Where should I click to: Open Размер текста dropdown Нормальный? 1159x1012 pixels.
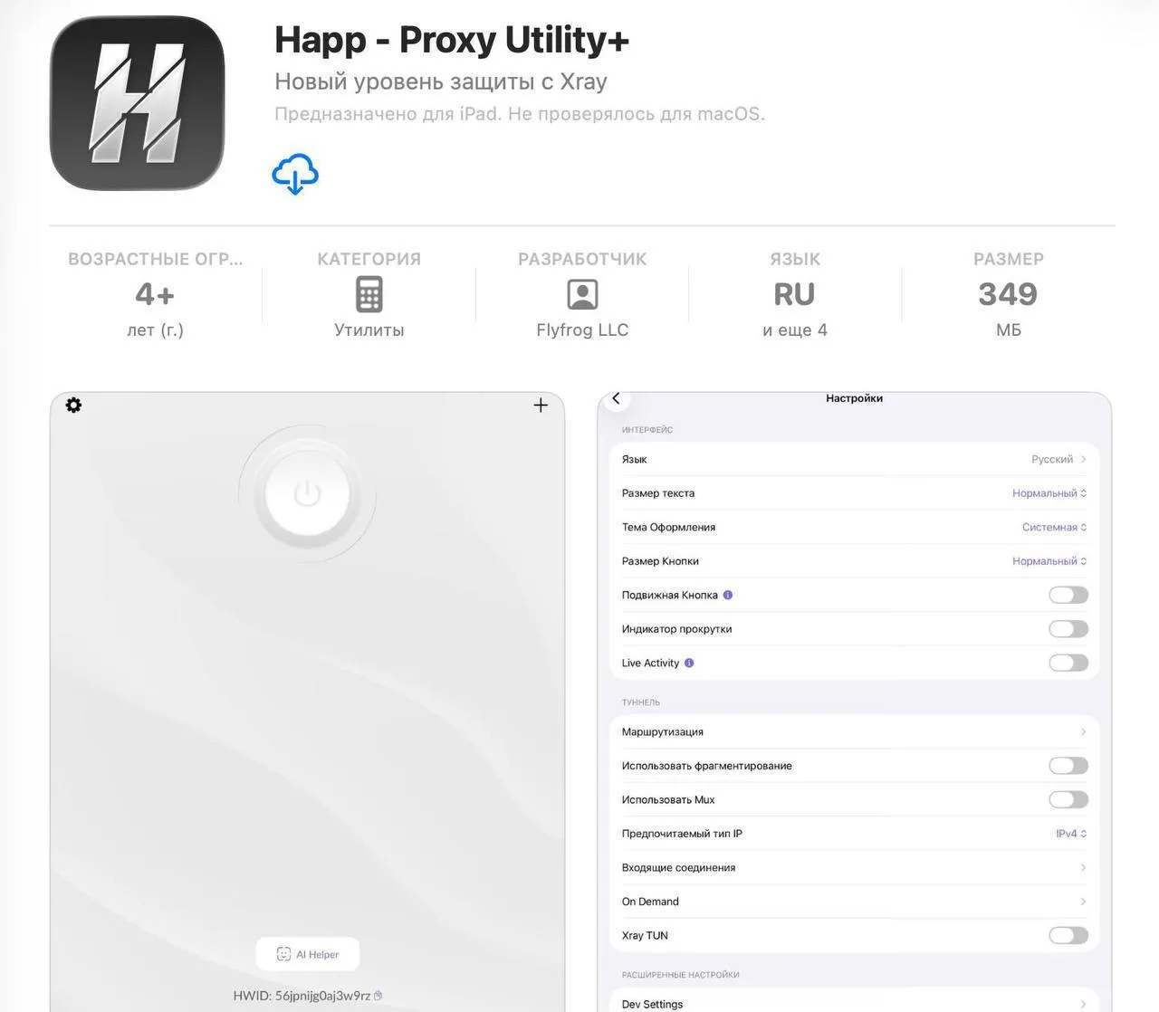1049,493
